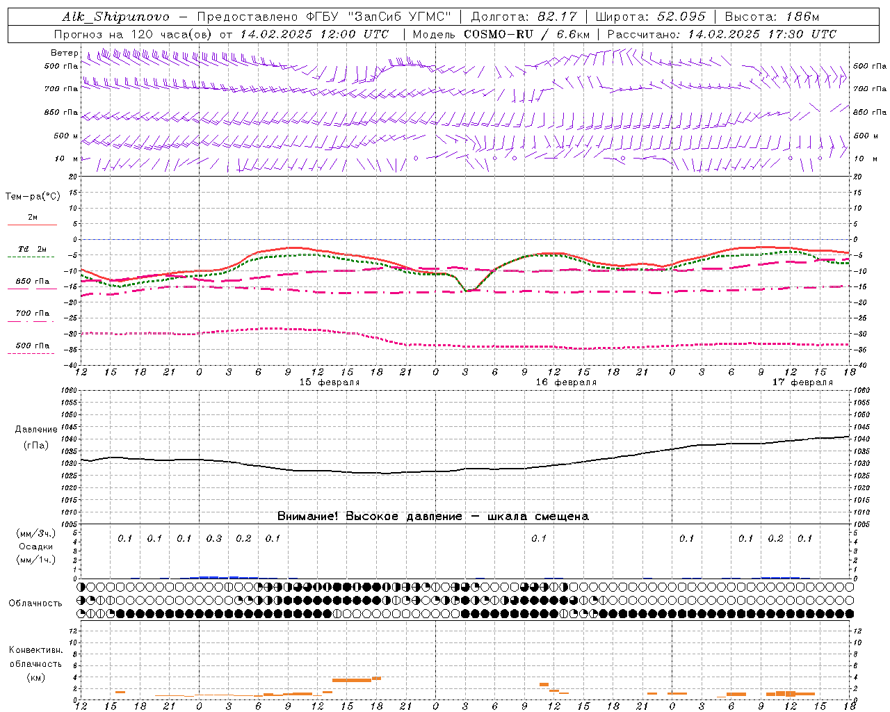Click the warning Внимание! Высокое давление — шкала смещена
The width and height of the screenshot is (890, 712).
432,517
